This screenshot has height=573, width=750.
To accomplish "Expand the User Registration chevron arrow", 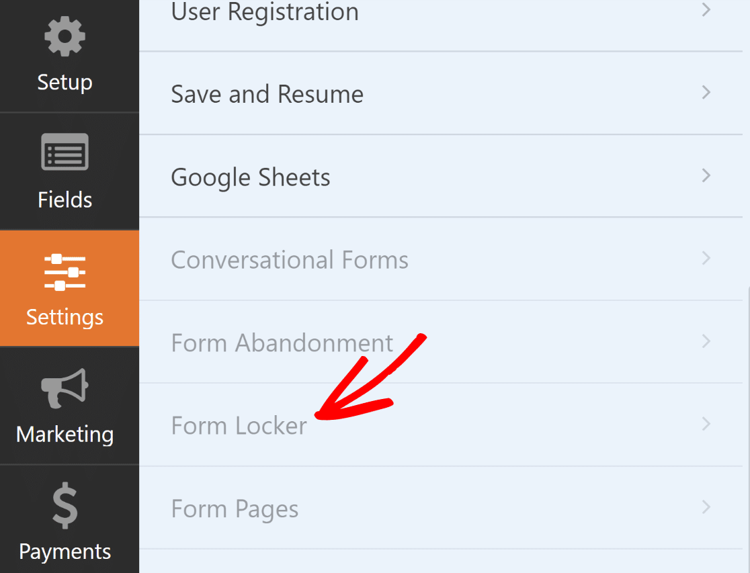I will pos(706,9).
